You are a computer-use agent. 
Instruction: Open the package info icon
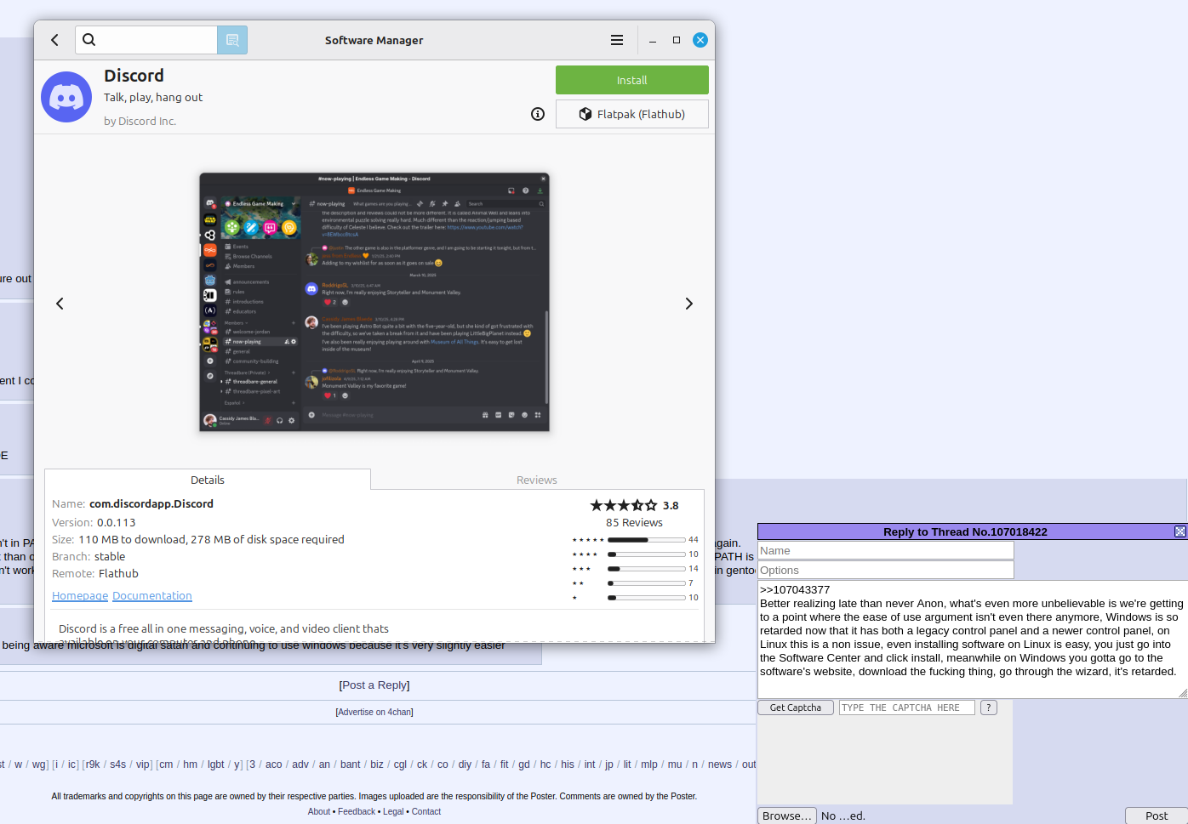coord(538,114)
